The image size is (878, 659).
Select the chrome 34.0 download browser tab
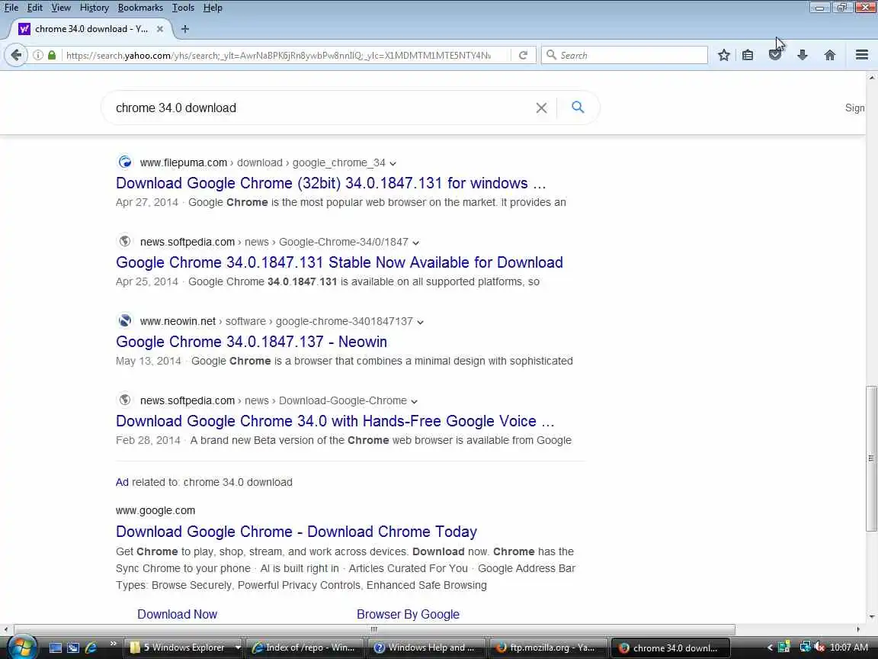(92, 28)
